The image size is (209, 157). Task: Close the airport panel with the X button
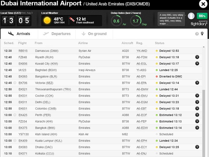[x=203, y=4]
